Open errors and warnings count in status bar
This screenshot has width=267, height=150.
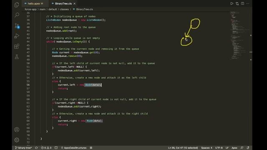46,148
